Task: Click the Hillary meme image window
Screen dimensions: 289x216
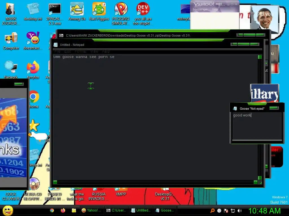Action: click(x=265, y=93)
